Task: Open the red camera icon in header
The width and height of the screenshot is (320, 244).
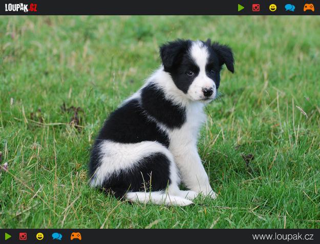Action: [x=256, y=8]
